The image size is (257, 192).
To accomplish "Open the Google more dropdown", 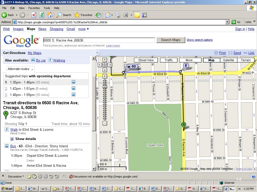I will [84, 29].
